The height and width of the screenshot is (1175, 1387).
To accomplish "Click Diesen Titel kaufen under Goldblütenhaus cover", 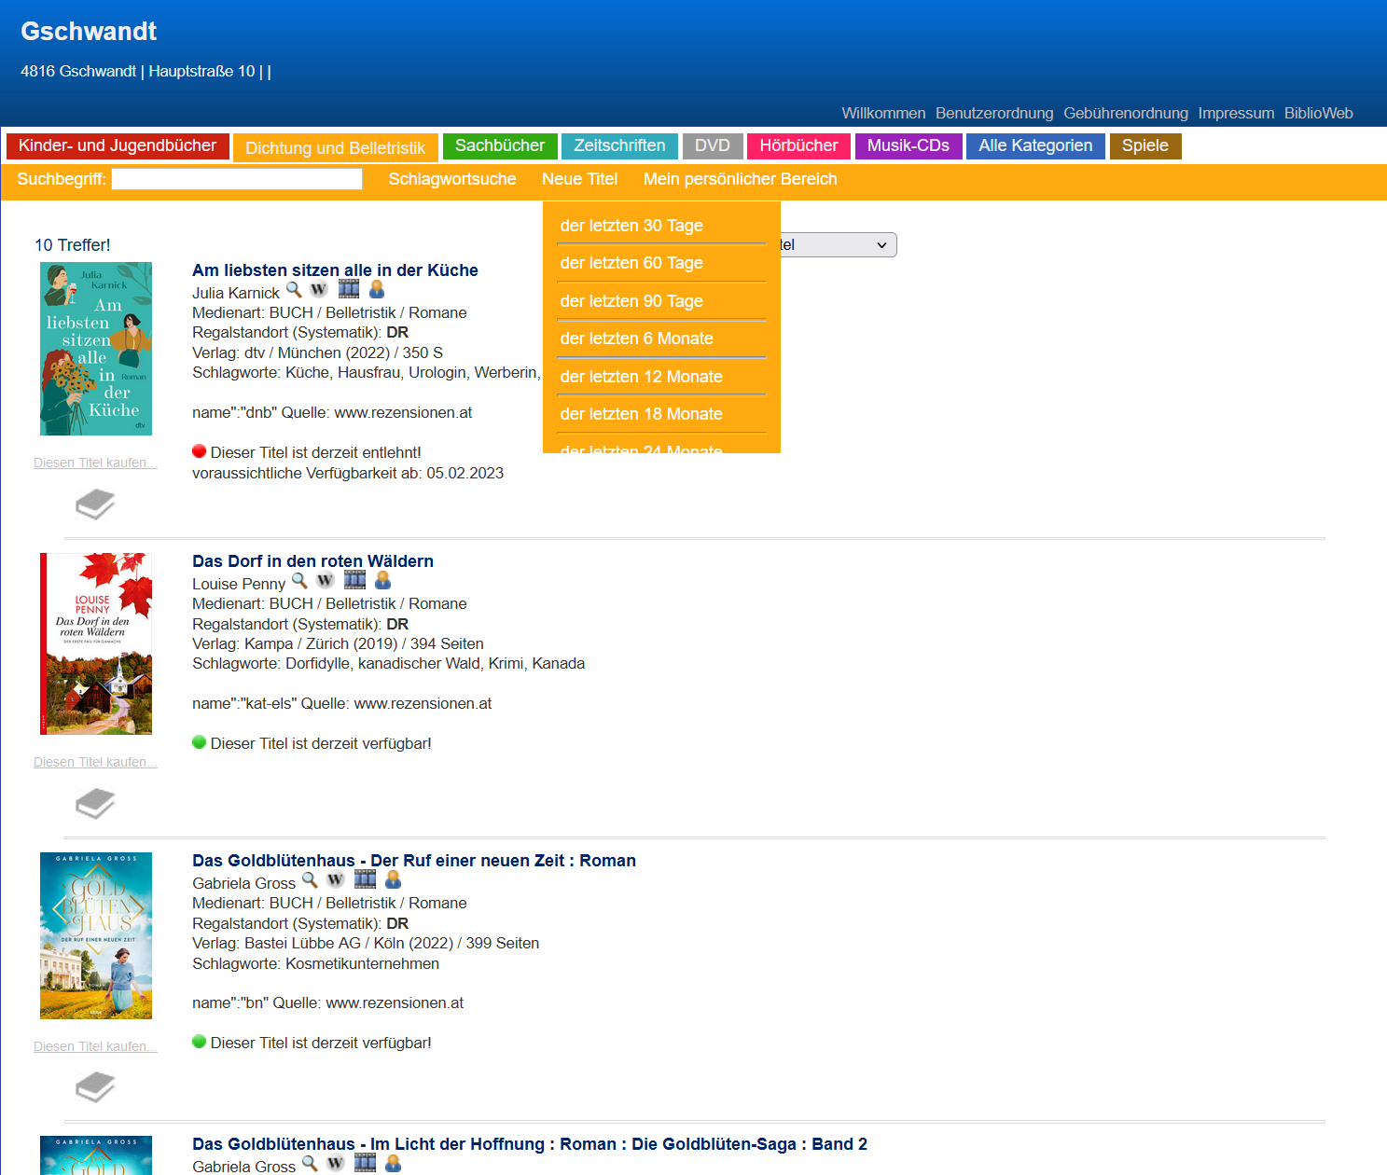I will coord(95,1046).
